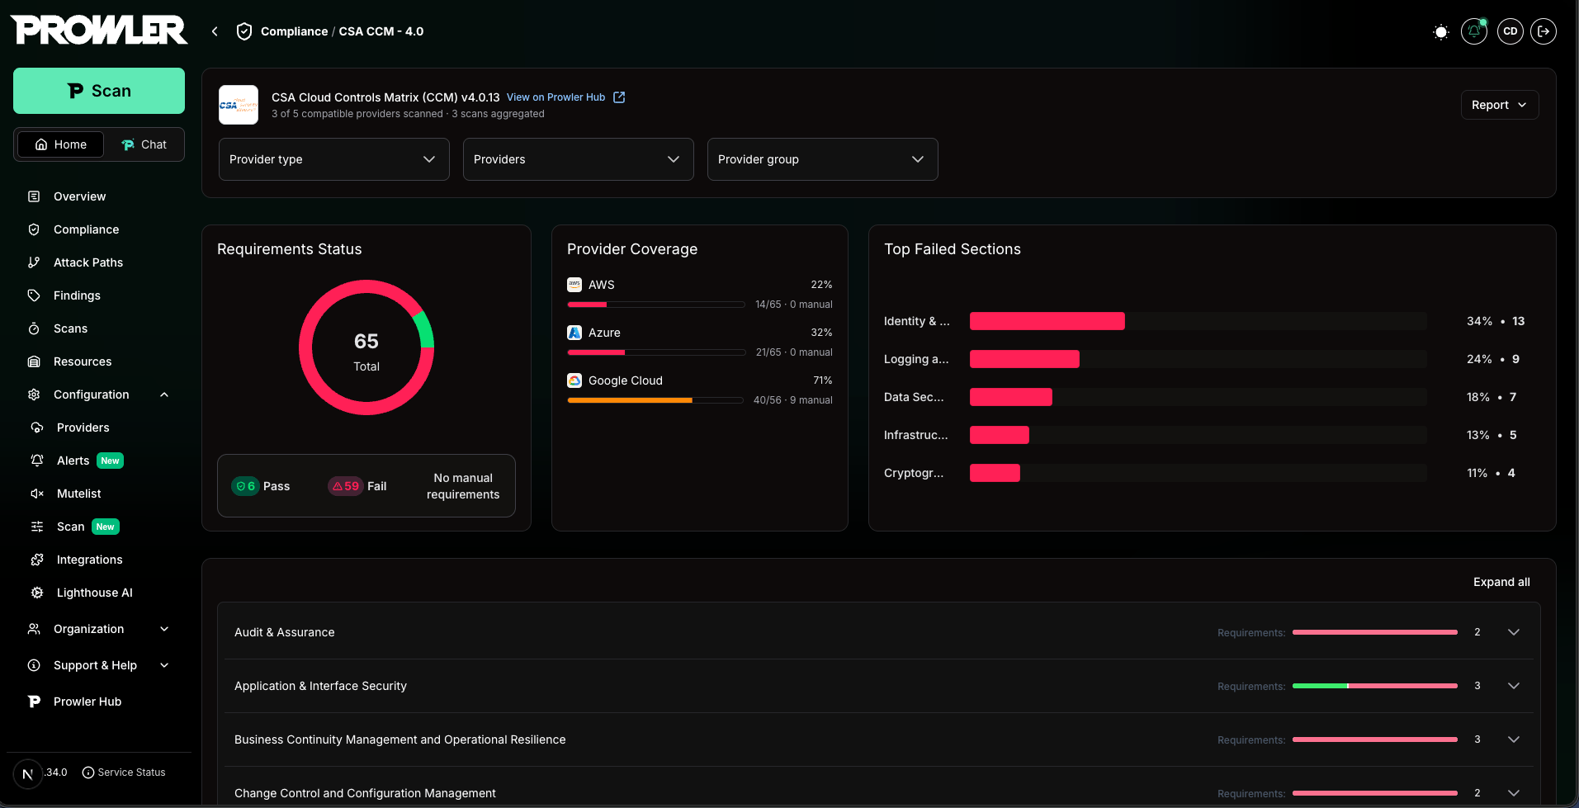Image resolution: width=1579 pixels, height=808 pixels.
Task: Expand the Organization sidebar section
Action: tap(99, 629)
